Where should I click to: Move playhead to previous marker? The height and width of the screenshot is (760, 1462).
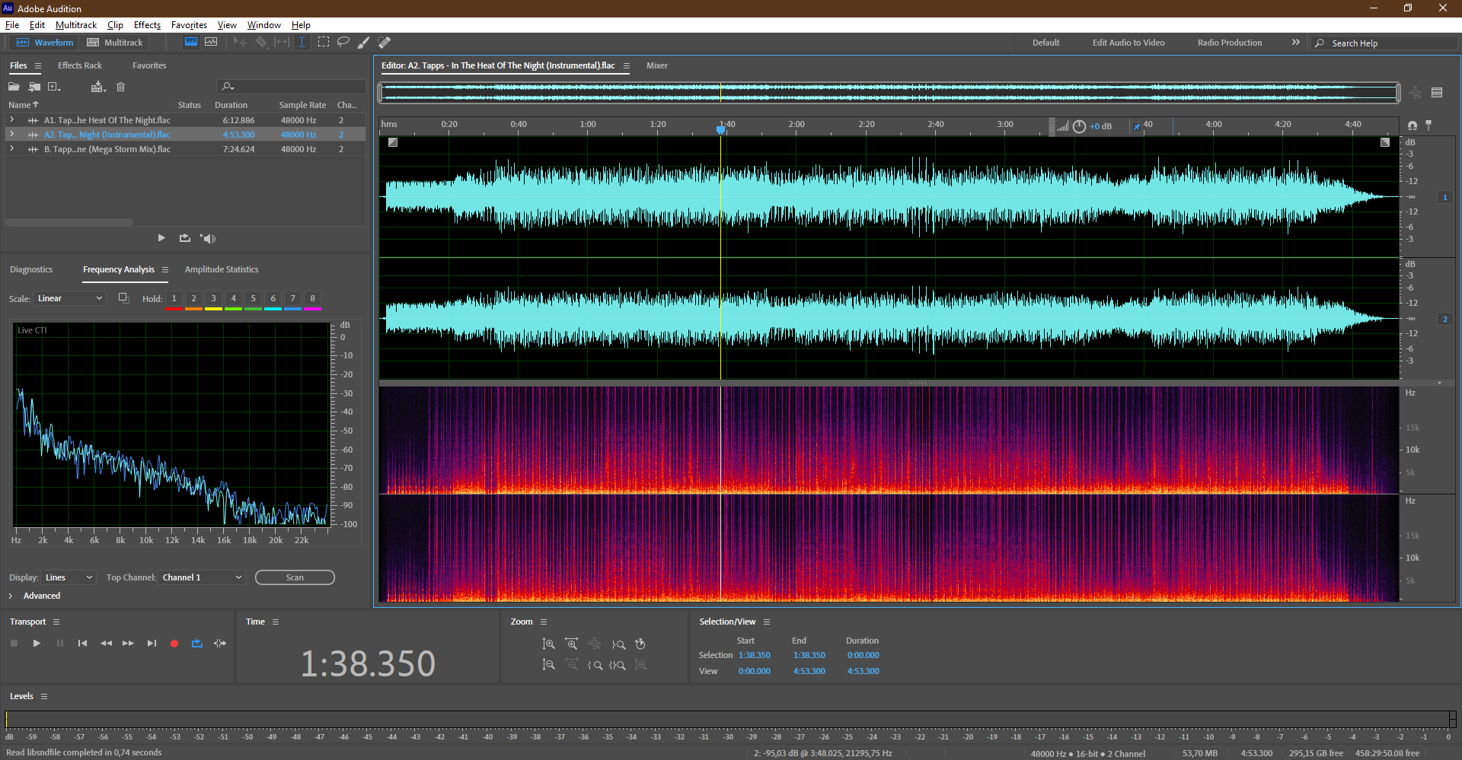(x=82, y=644)
